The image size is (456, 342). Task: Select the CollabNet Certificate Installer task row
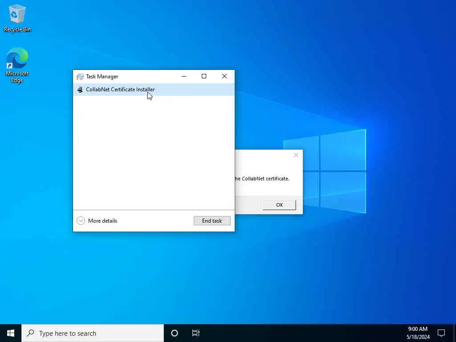(154, 90)
